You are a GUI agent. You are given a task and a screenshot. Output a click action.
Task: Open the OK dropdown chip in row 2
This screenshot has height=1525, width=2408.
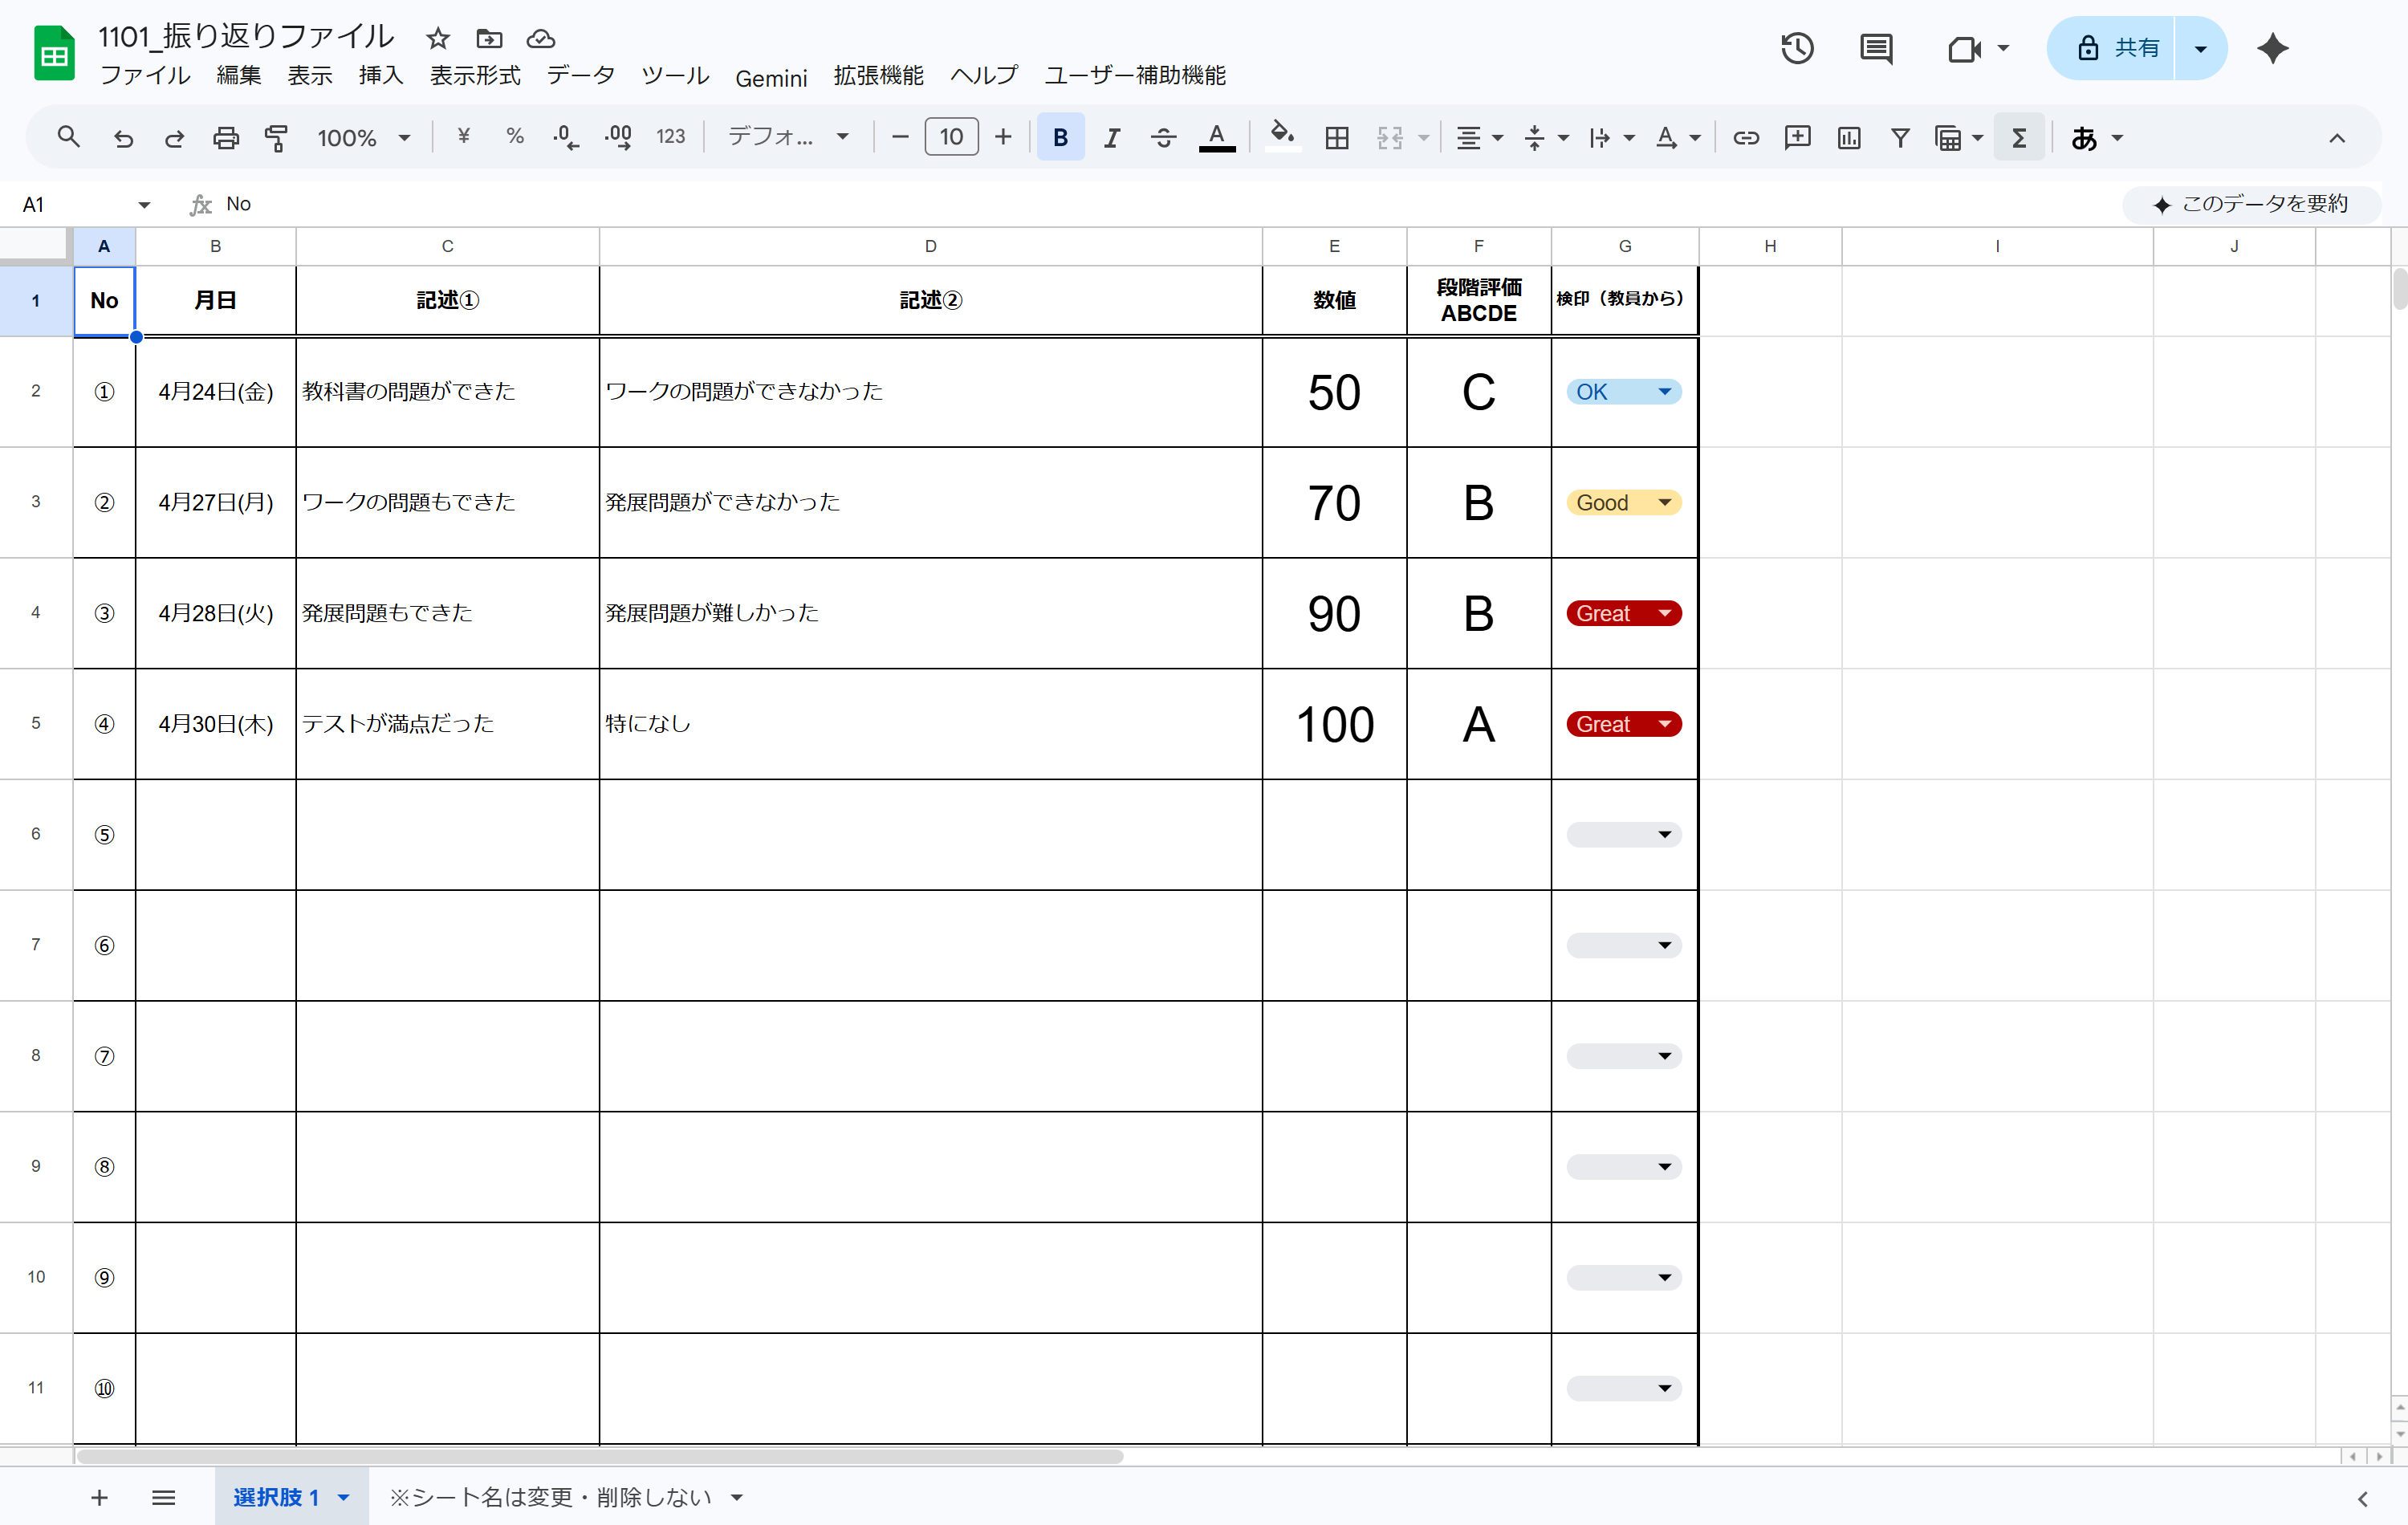pyautogui.click(x=1624, y=392)
